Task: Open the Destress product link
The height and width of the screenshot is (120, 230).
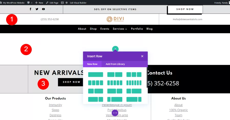Action: 56,115
